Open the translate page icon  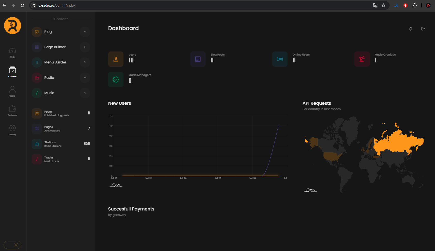point(375,5)
